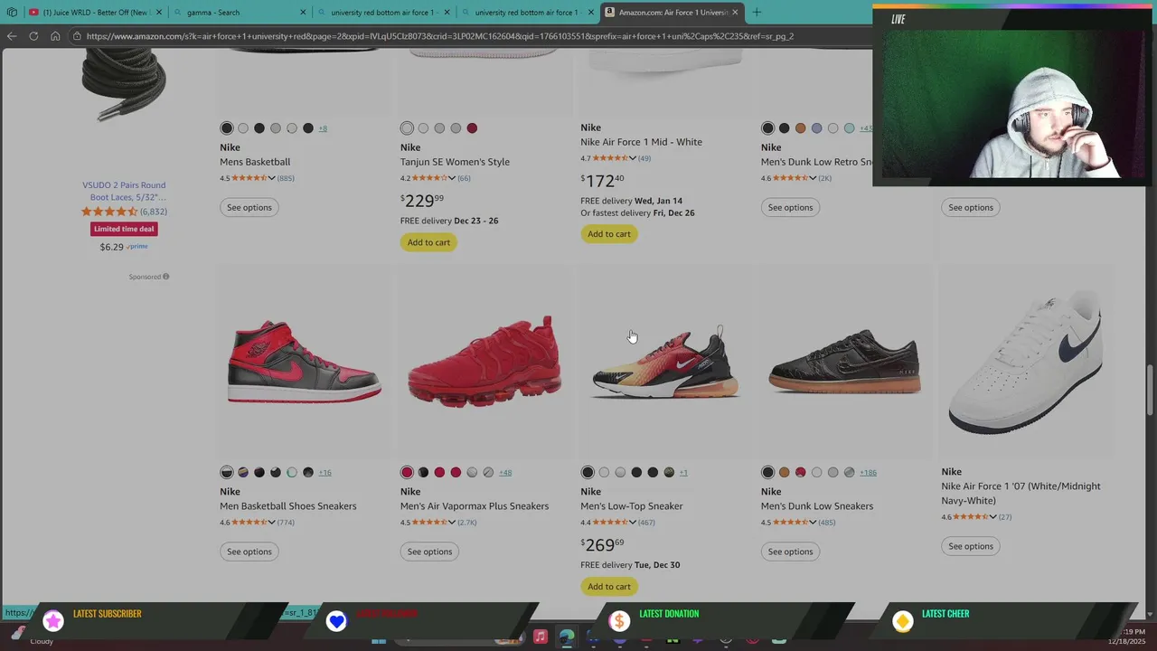Open the Cloudy weather widget
The width and height of the screenshot is (1157, 651).
[32, 637]
